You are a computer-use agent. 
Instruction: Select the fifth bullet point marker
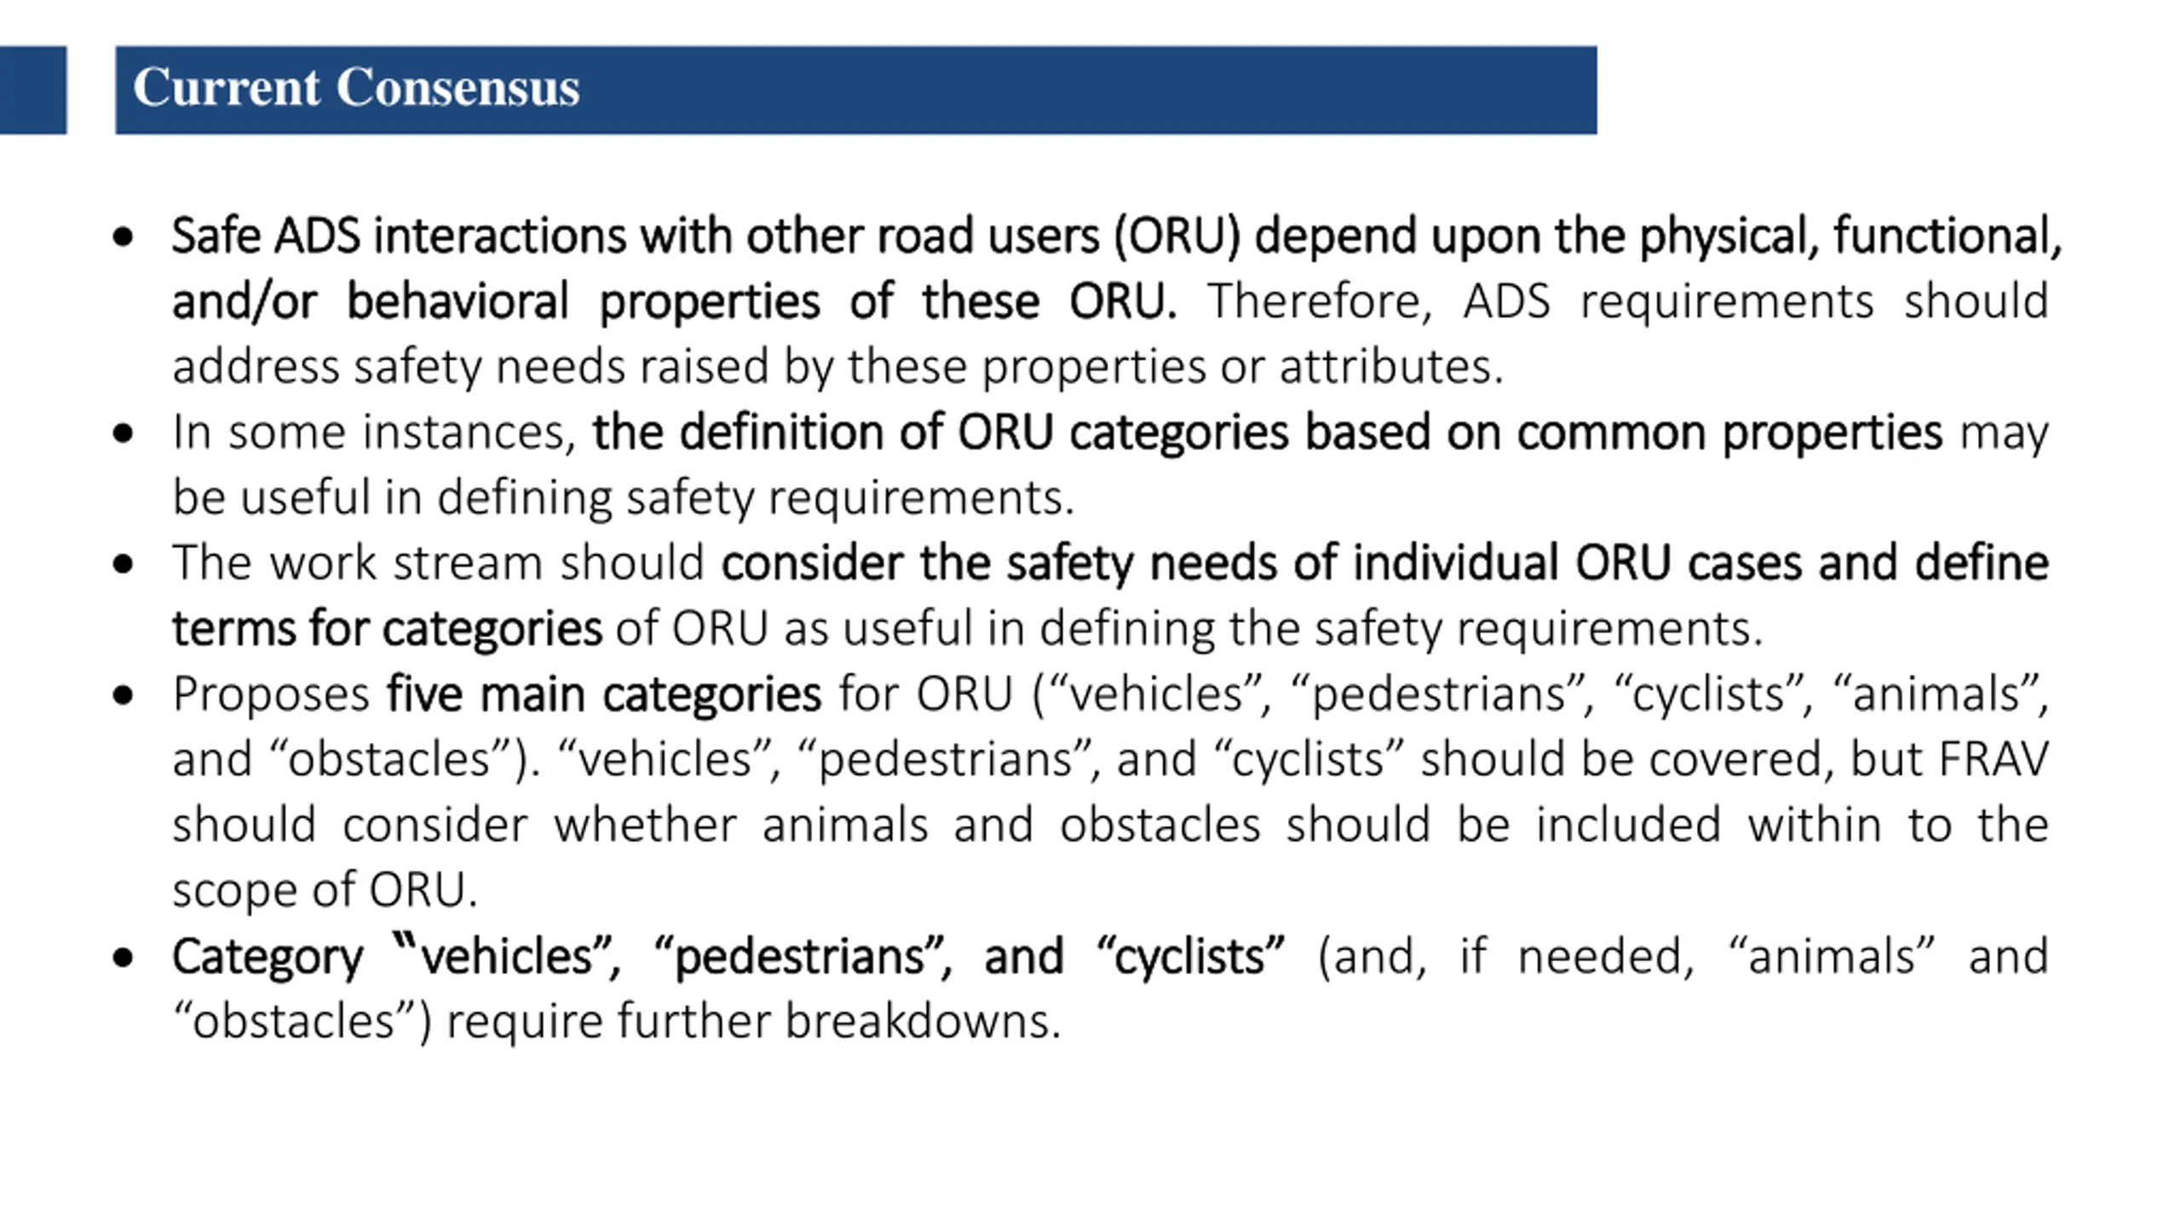coord(123,958)
